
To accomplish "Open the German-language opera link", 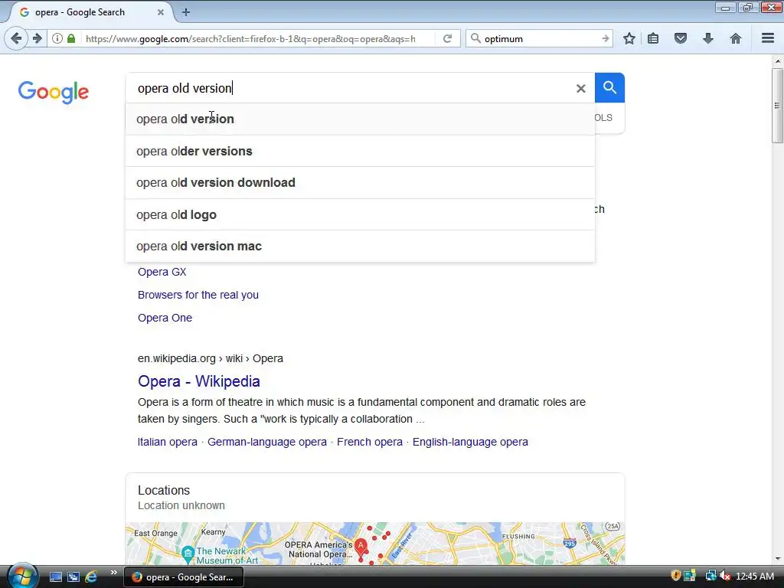I will click(267, 442).
